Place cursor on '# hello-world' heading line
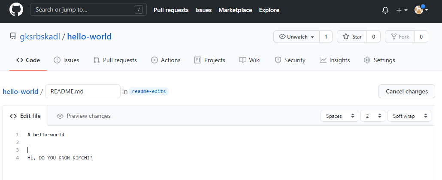 [x=46, y=135]
